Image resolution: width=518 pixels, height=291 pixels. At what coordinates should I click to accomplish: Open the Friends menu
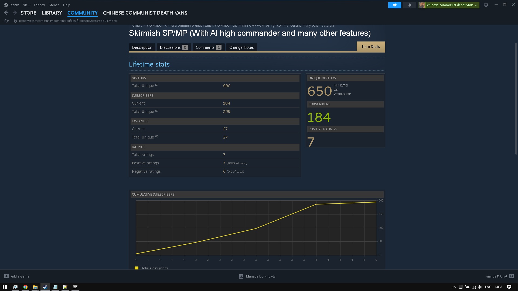(x=39, y=5)
